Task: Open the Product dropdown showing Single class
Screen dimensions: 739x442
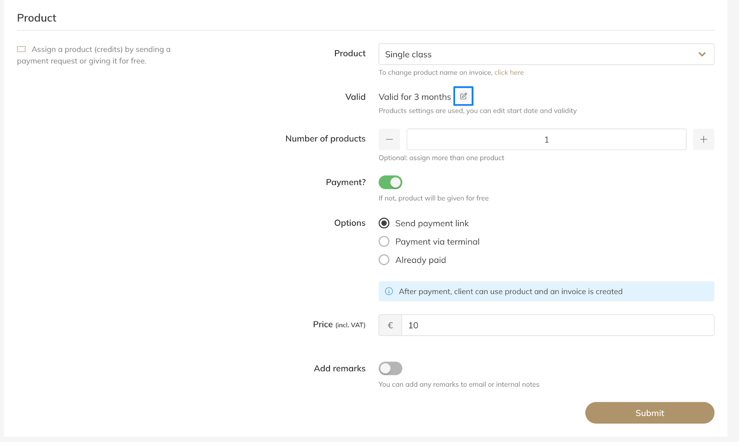Action: [x=536, y=54]
